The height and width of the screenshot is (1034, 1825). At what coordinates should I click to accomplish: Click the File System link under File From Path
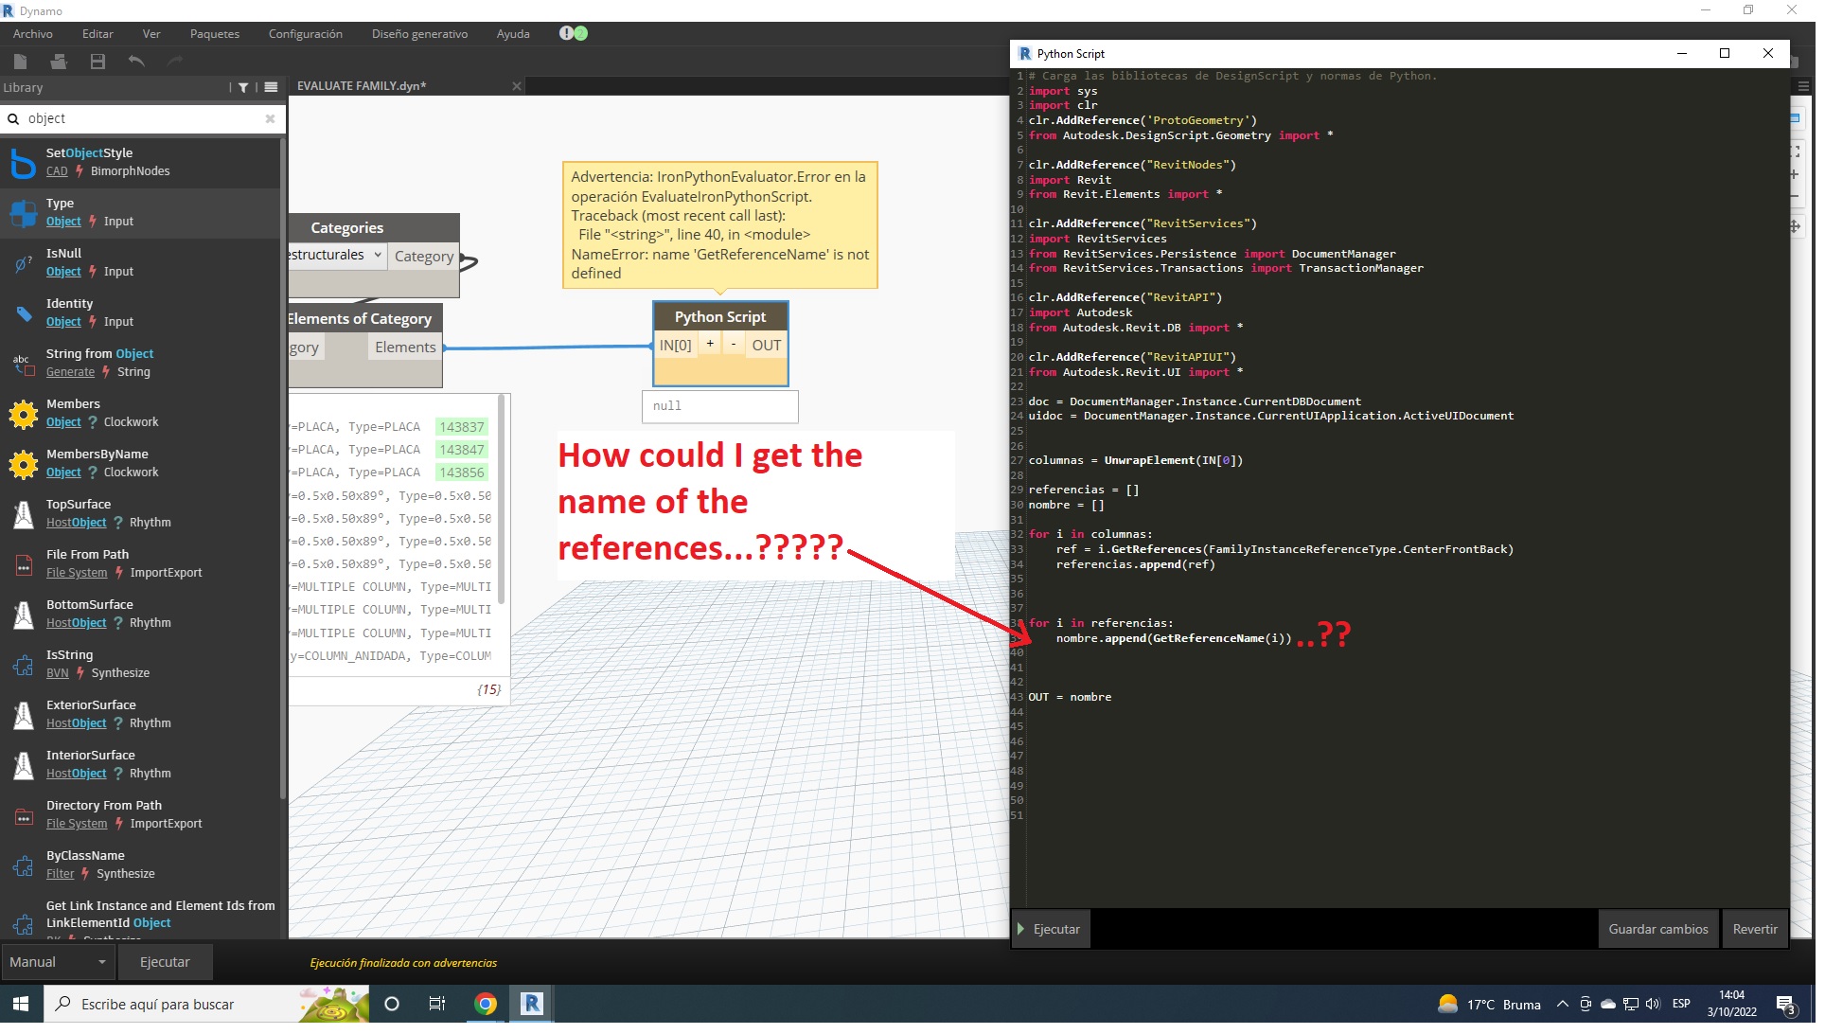77,573
